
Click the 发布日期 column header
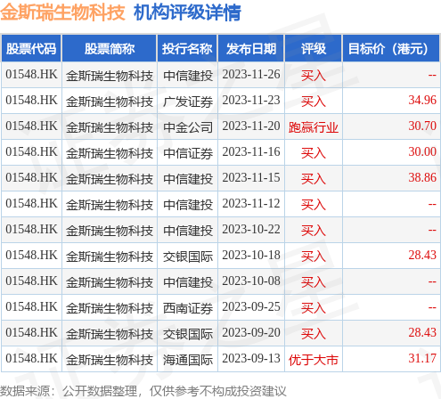pos(251,48)
